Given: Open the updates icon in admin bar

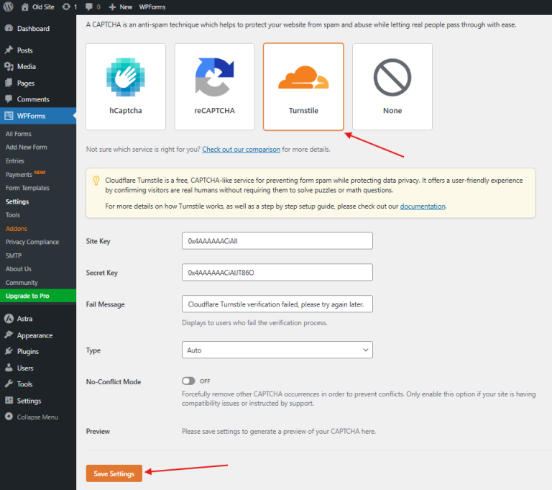Looking at the screenshot, I should coord(66,6).
